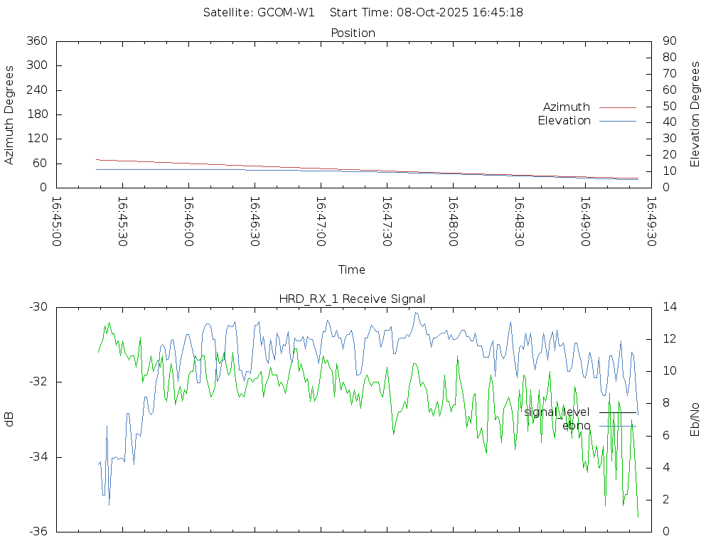Select the Azimuth legend label
This screenshot has height=546, width=728.
(566, 107)
